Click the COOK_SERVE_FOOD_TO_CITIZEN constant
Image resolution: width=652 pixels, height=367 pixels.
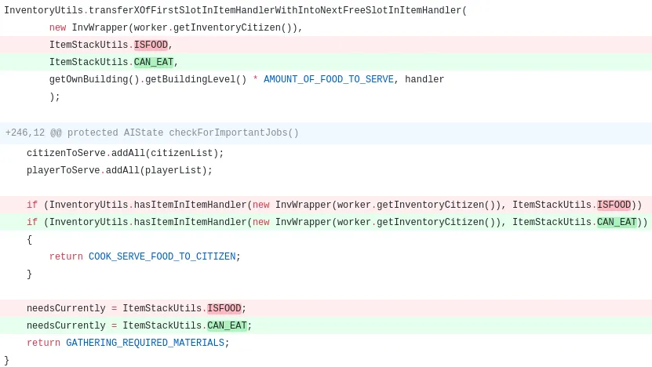(162, 256)
